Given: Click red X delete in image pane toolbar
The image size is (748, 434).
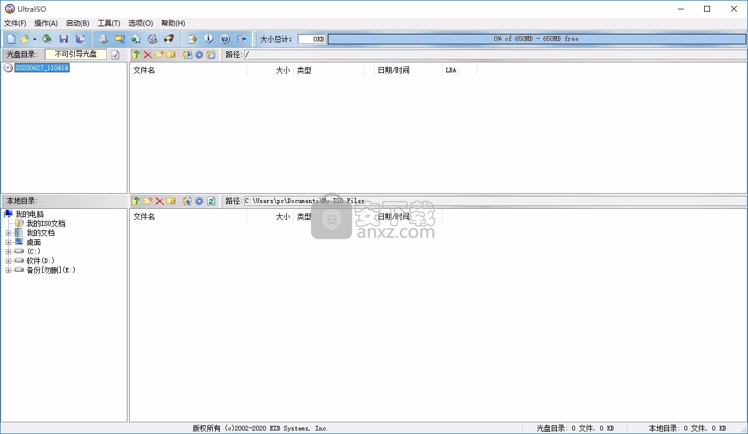Looking at the screenshot, I should 148,54.
